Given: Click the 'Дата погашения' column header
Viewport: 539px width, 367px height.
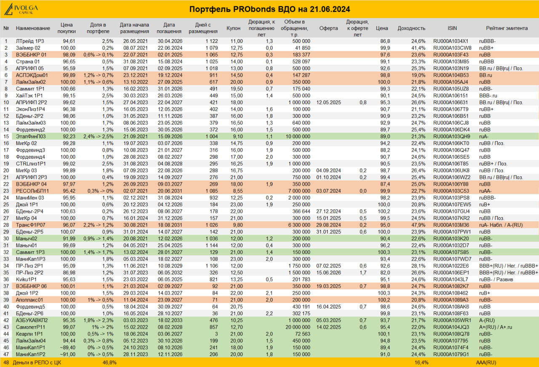Looking at the screenshot, I should [169, 28].
